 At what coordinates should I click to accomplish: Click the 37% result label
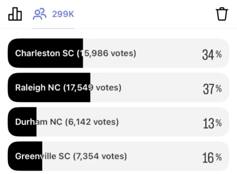click(x=213, y=89)
